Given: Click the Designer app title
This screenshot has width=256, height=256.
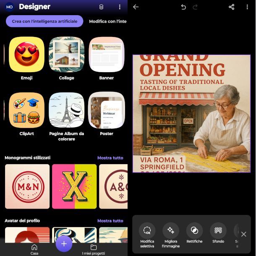Looking at the screenshot, I should coord(34,7).
